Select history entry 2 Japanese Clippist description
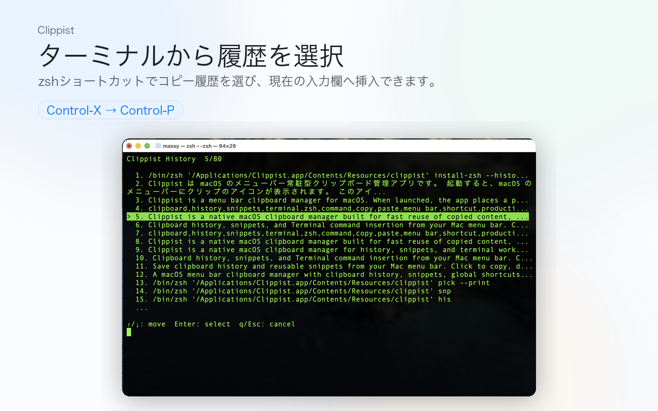658x411 pixels. coord(329,188)
